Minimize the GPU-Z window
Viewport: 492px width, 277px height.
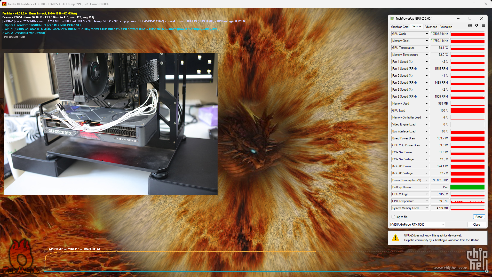(458, 18)
